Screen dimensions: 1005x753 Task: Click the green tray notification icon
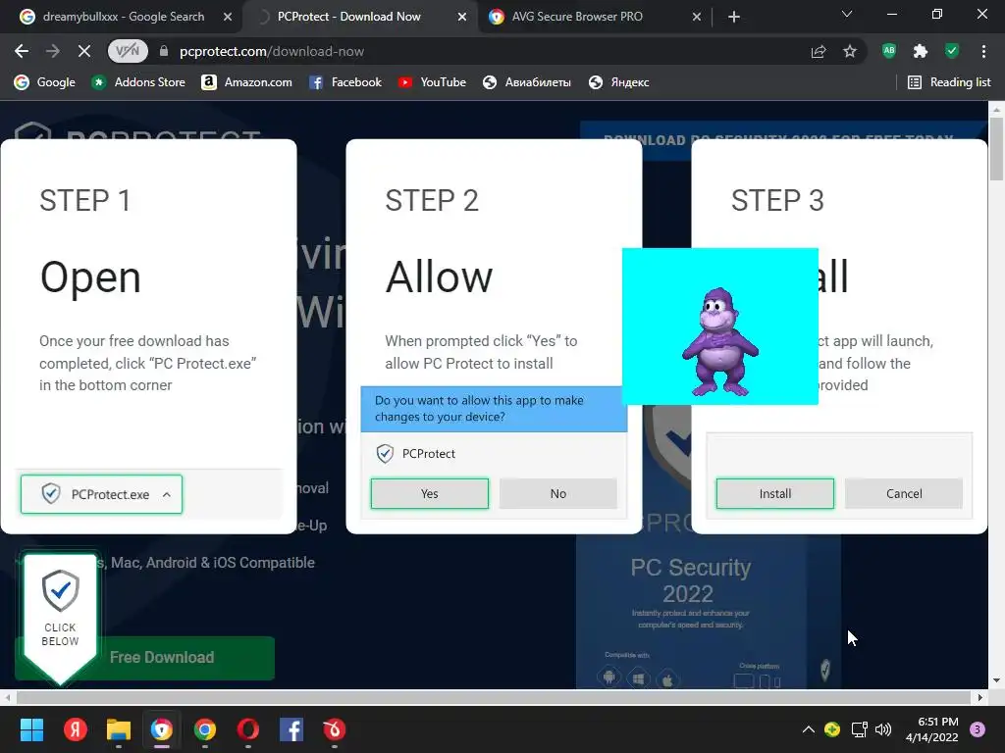pos(832,729)
